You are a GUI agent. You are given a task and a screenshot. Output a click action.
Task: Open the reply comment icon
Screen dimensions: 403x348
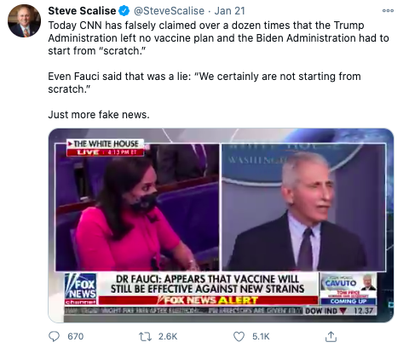tap(54, 336)
